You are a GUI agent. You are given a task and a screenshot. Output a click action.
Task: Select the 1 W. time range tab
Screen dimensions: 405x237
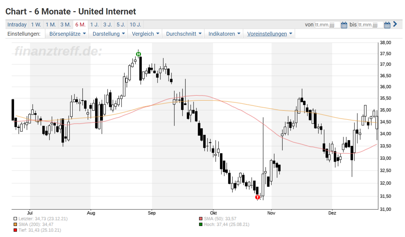(x=36, y=25)
